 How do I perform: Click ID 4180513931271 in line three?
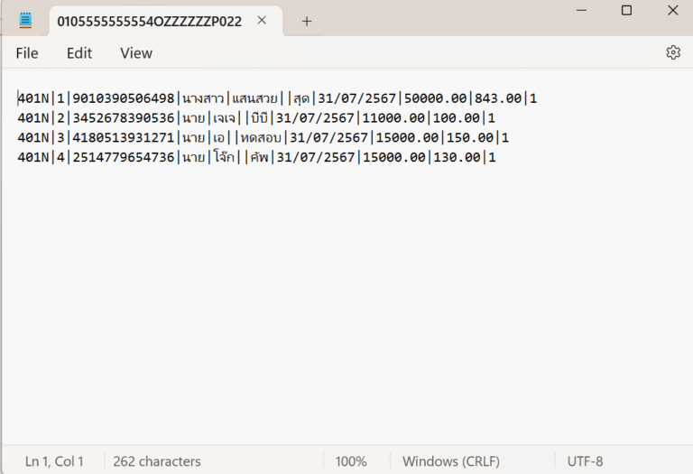(x=124, y=137)
